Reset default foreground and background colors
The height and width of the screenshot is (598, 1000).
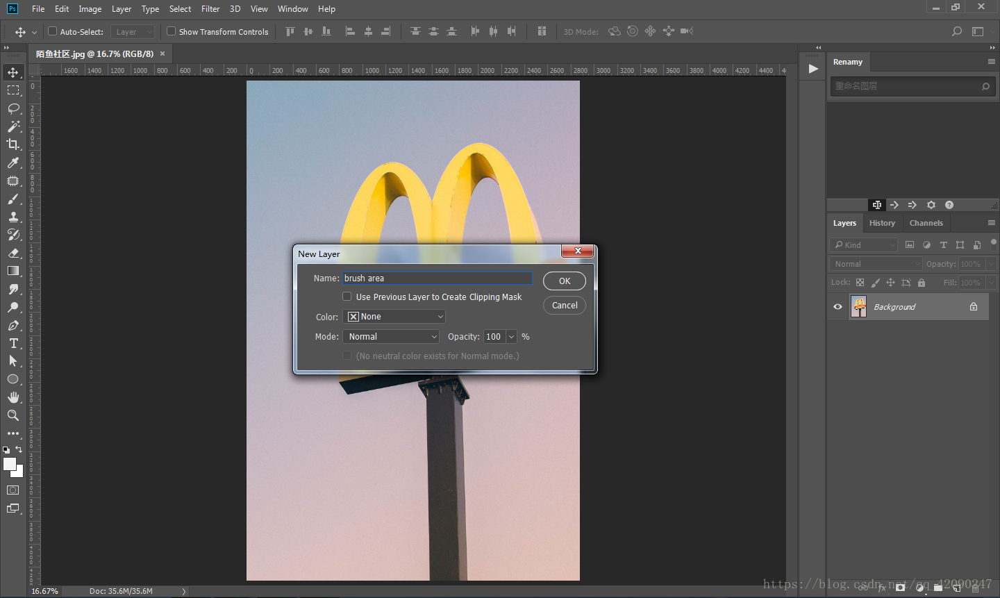pyautogui.click(x=6, y=450)
